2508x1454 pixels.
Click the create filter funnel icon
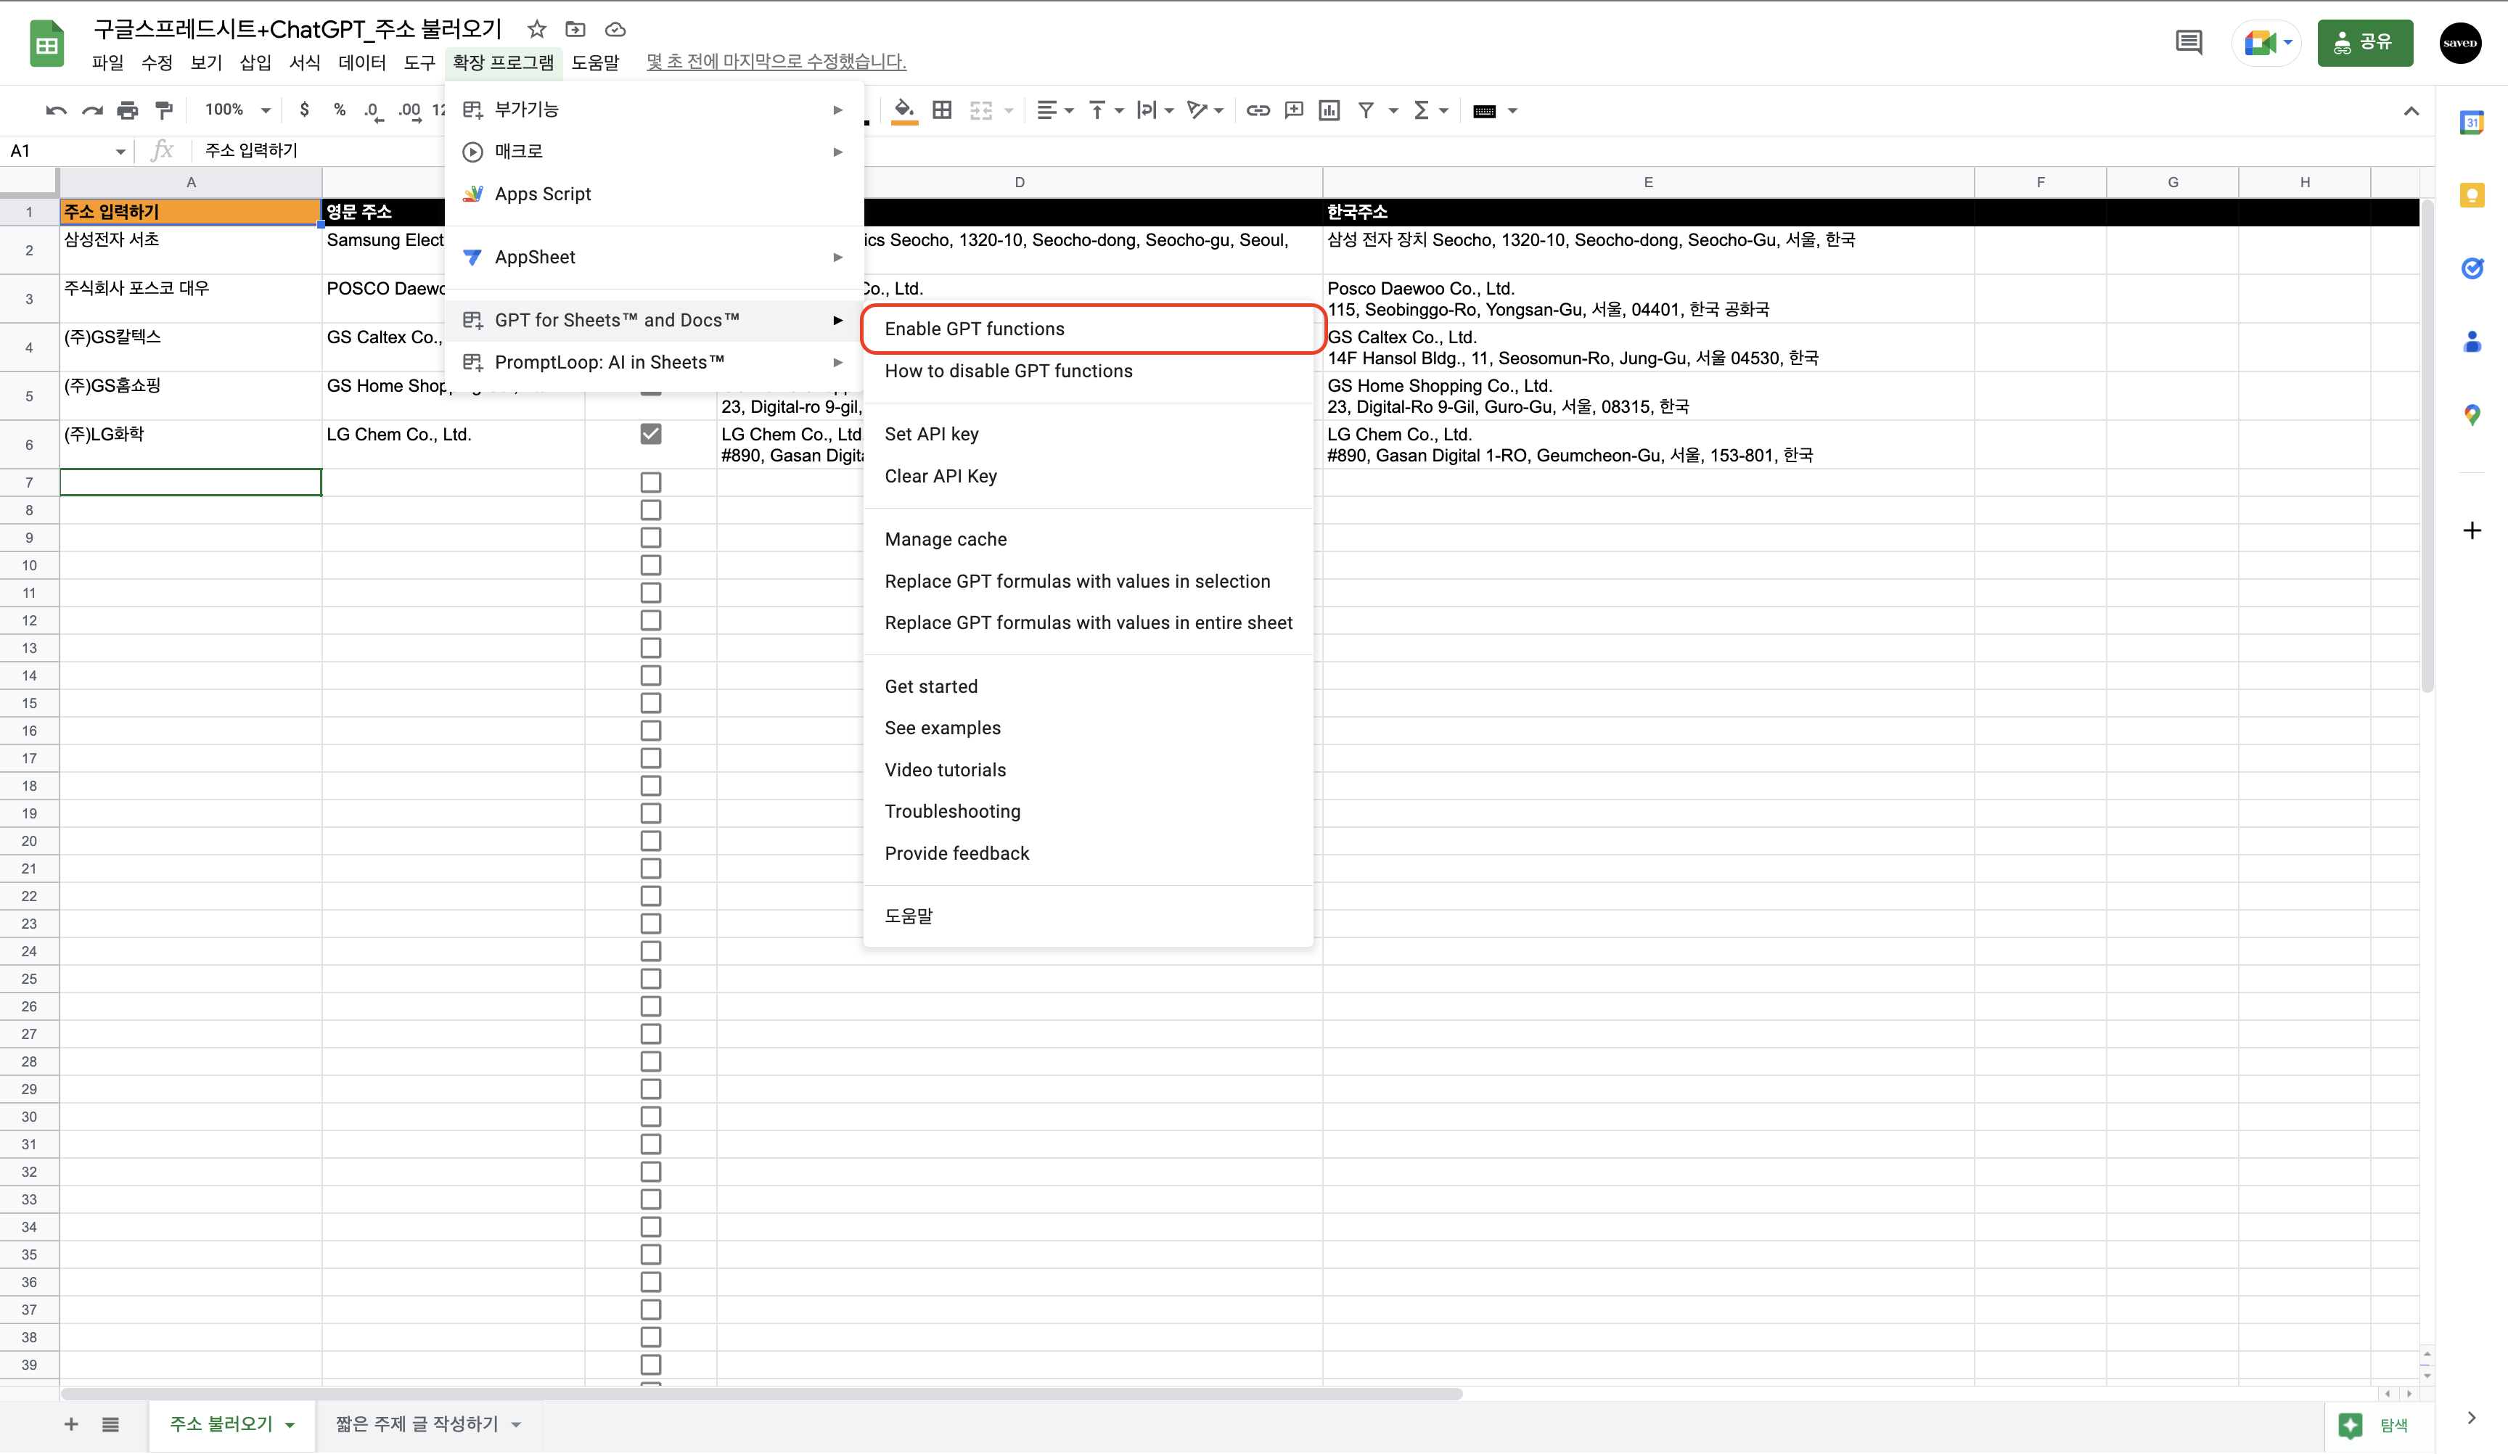(x=1366, y=110)
